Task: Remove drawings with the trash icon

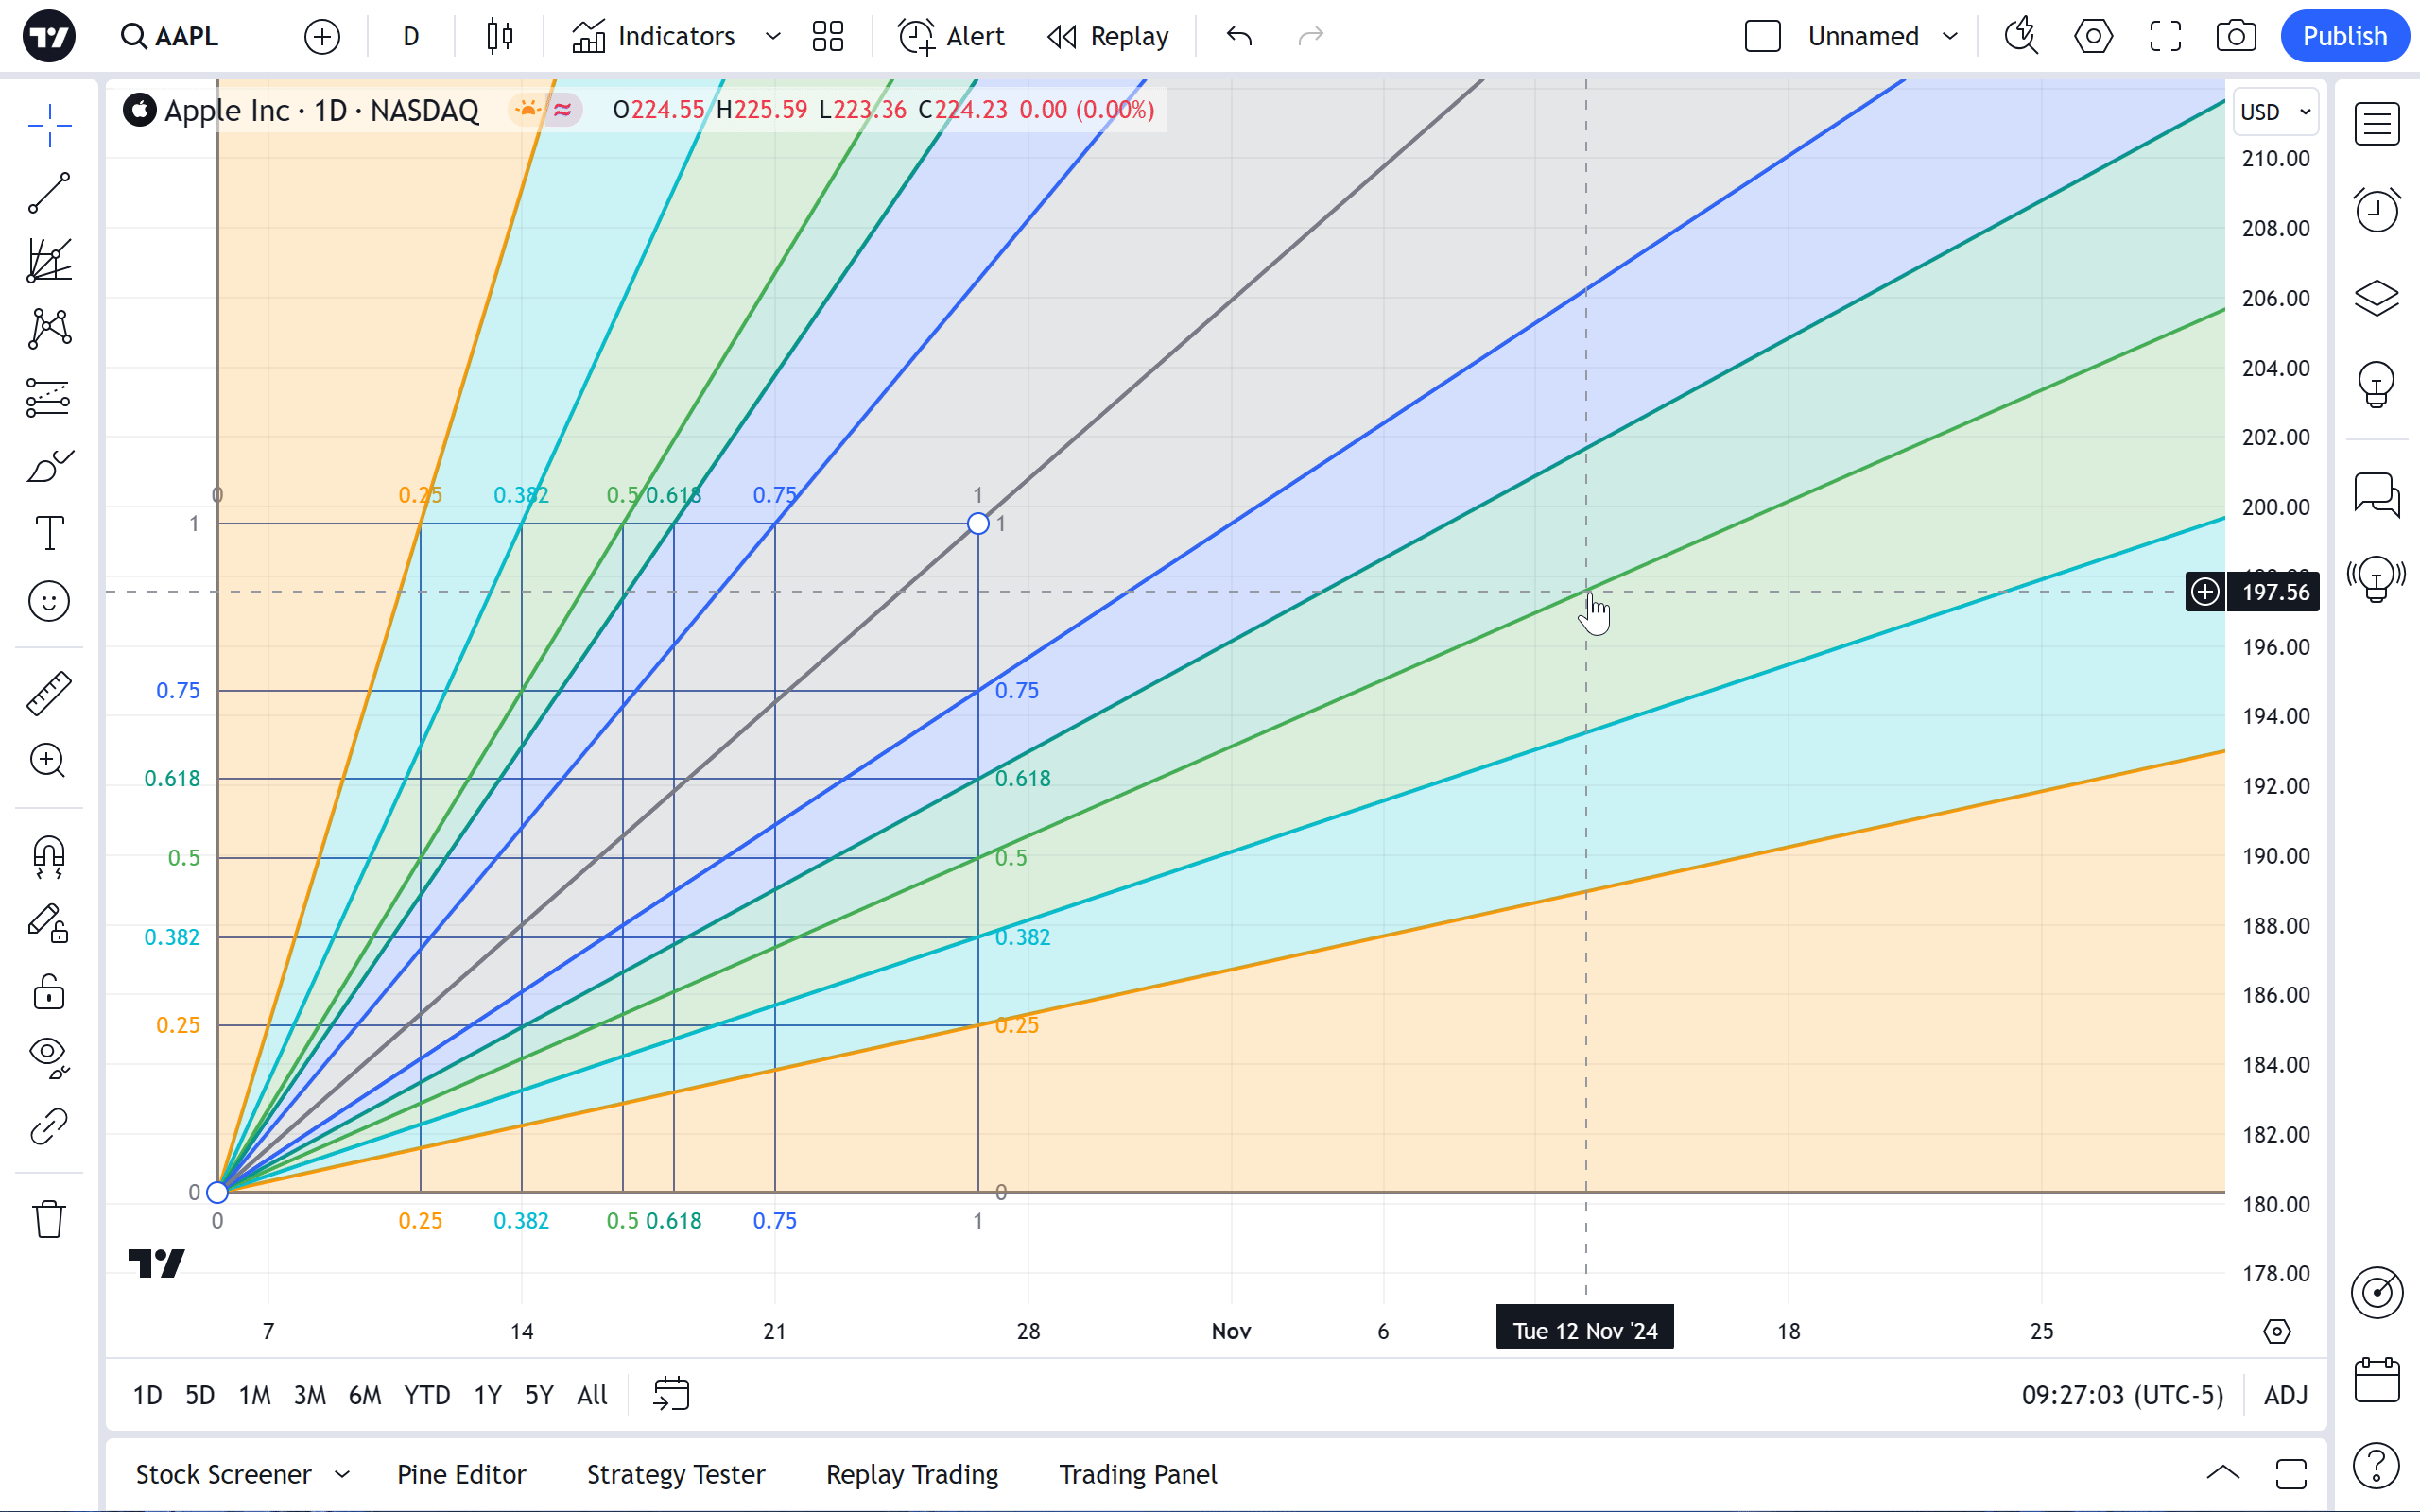Action: (48, 1219)
